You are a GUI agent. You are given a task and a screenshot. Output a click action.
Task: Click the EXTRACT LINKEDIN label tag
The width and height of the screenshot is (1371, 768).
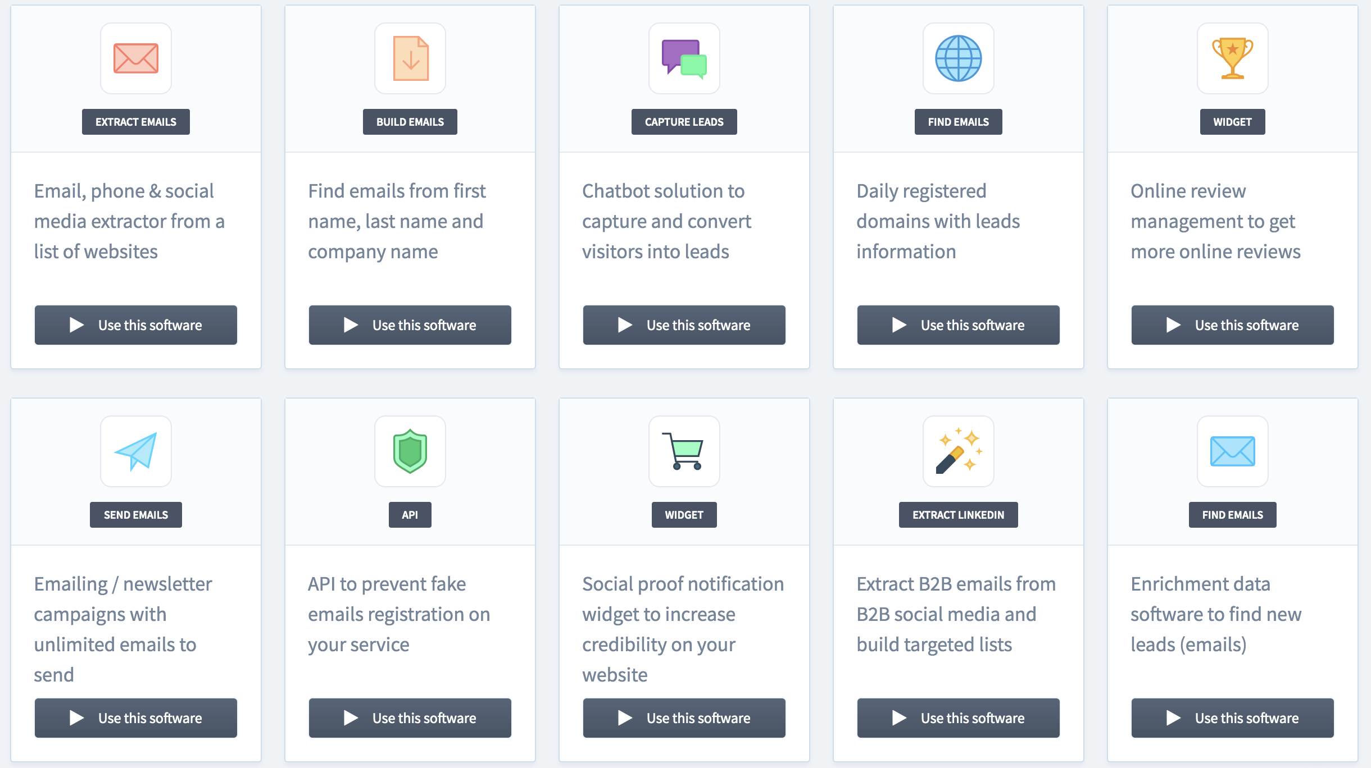957,515
